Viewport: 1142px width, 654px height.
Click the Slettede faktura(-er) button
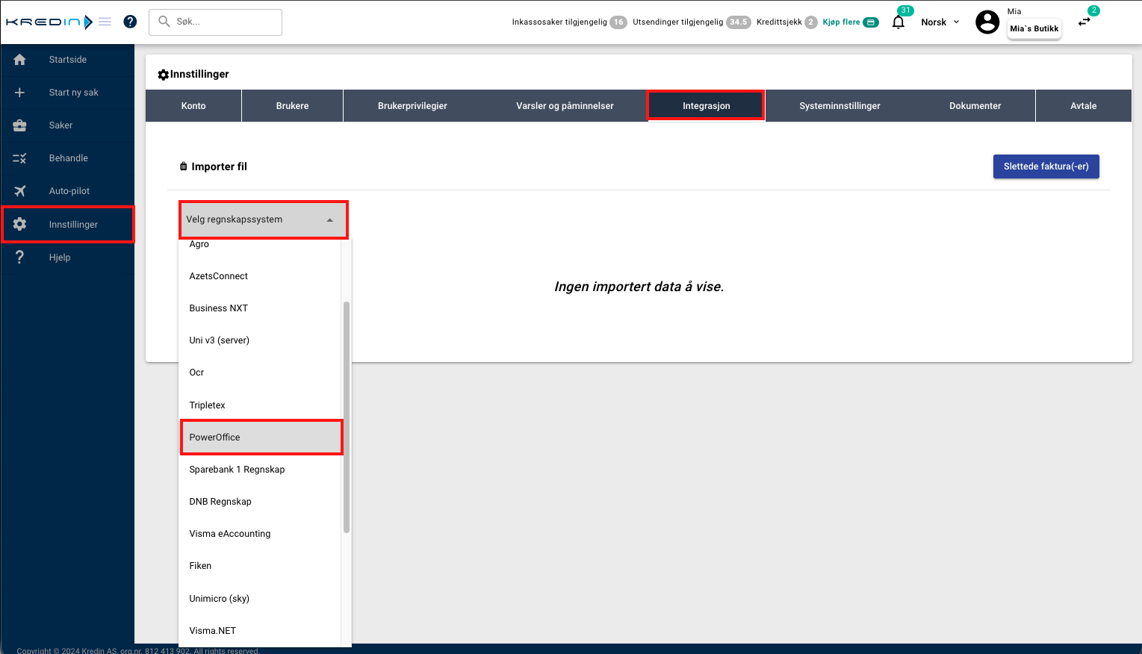pyautogui.click(x=1046, y=166)
